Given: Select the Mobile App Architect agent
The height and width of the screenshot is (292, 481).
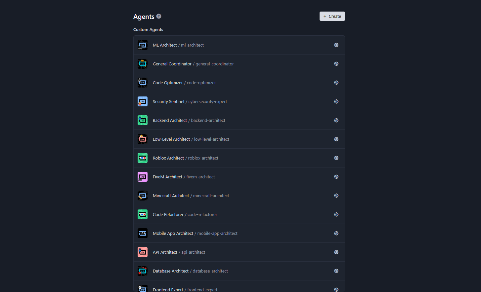Looking at the screenshot, I should [x=173, y=233].
